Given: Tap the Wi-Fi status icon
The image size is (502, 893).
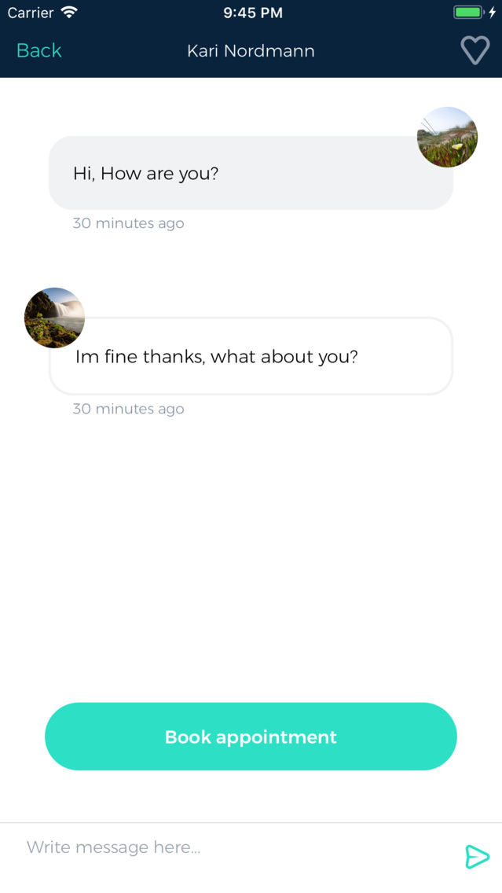Looking at the screenshot, I should [69, 12].
